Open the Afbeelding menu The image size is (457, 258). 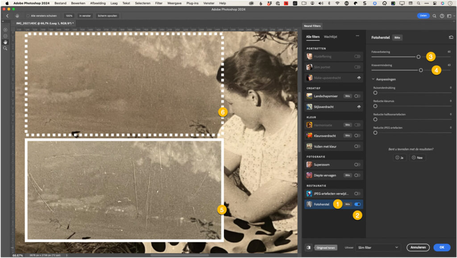point(98,3)
